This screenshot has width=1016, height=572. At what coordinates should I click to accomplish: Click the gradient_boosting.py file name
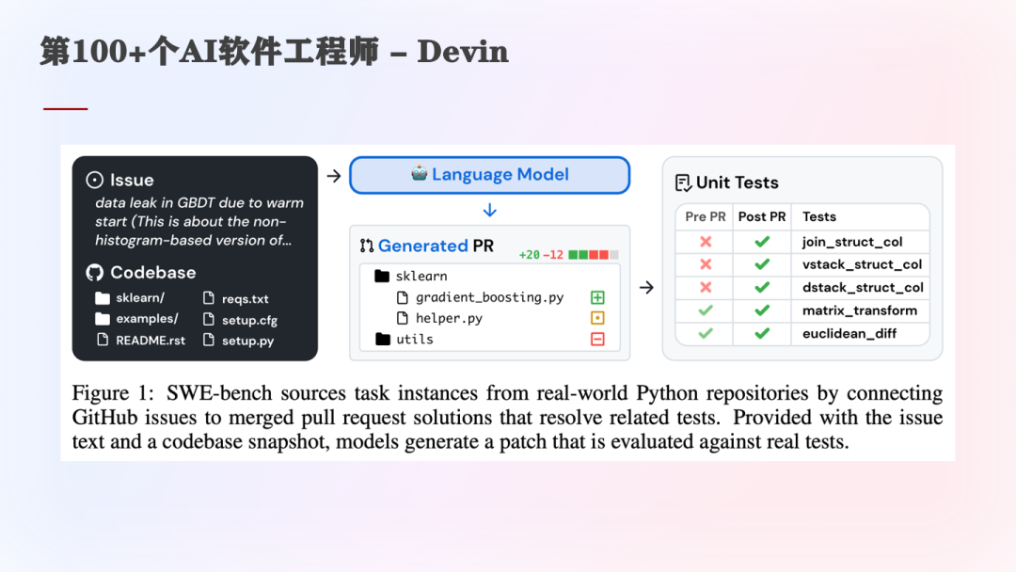point(490,297)
